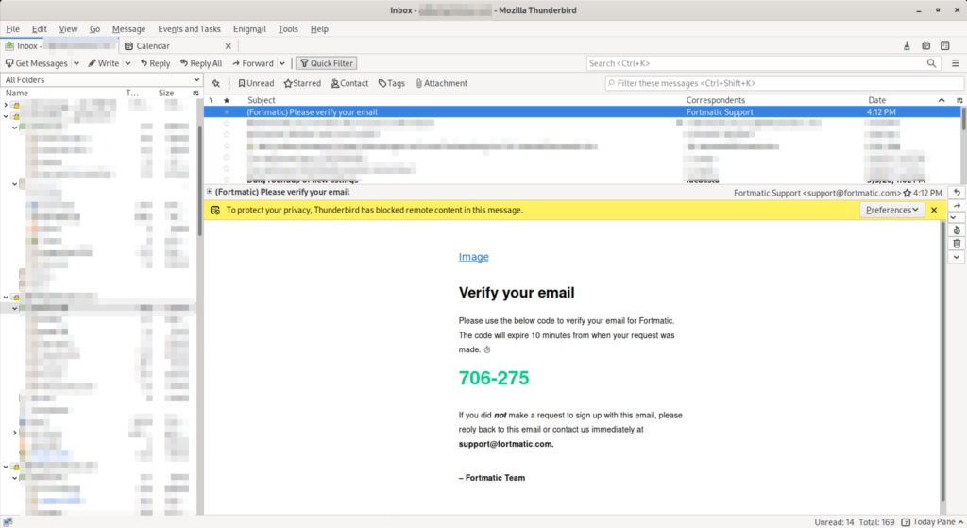Image resolution: width=967 pixels, height=528 pixels.
Task: Open message list column picker icon
Action: tap(959, 100)
